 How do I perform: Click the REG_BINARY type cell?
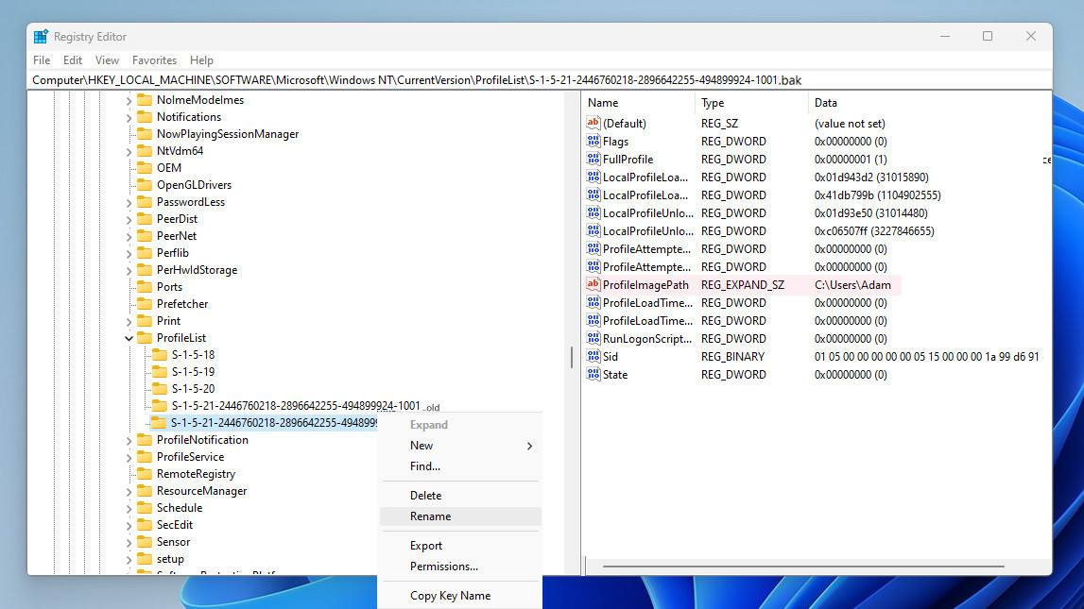click(732, 357)
